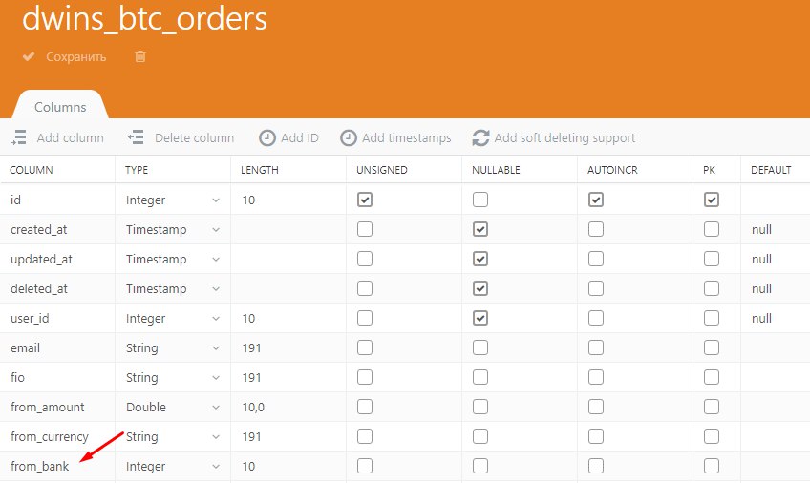Click the TYPE header

[137, 170]
